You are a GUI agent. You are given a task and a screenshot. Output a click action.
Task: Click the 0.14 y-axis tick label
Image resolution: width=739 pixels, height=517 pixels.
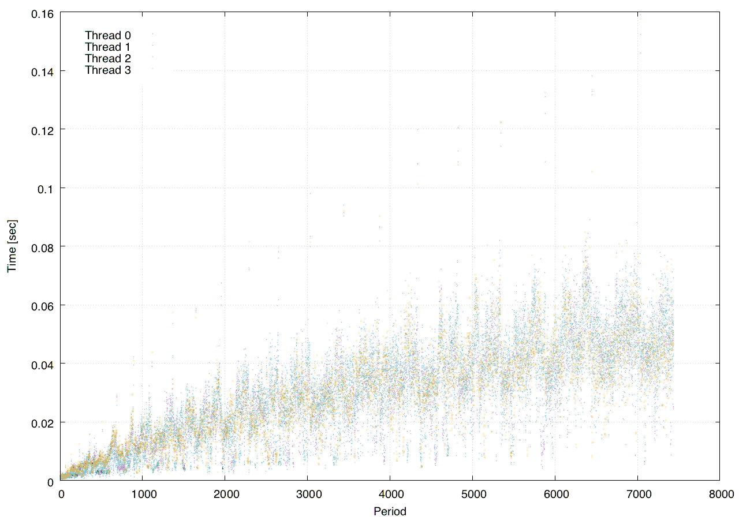pos(42,71)
